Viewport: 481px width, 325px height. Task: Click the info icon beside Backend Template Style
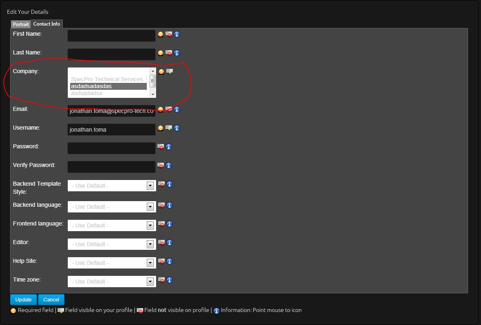170,184
